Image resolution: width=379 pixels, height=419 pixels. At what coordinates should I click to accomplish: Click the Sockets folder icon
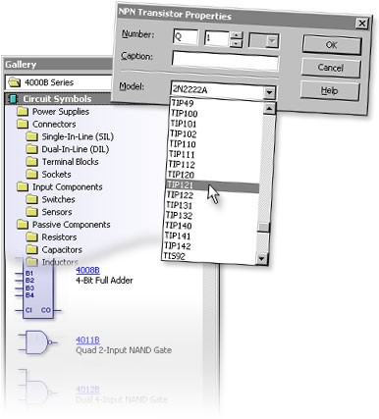[x=31, y=174]
